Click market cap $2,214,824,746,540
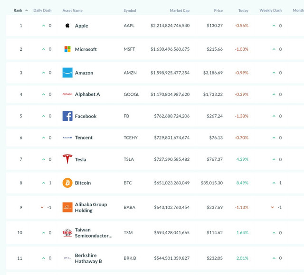This screenshot has width=304, height=275. tap(170, 26)
